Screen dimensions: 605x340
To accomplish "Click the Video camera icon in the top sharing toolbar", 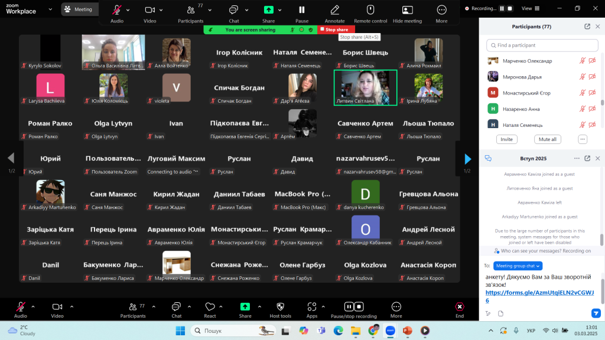I will coord(149,10).
